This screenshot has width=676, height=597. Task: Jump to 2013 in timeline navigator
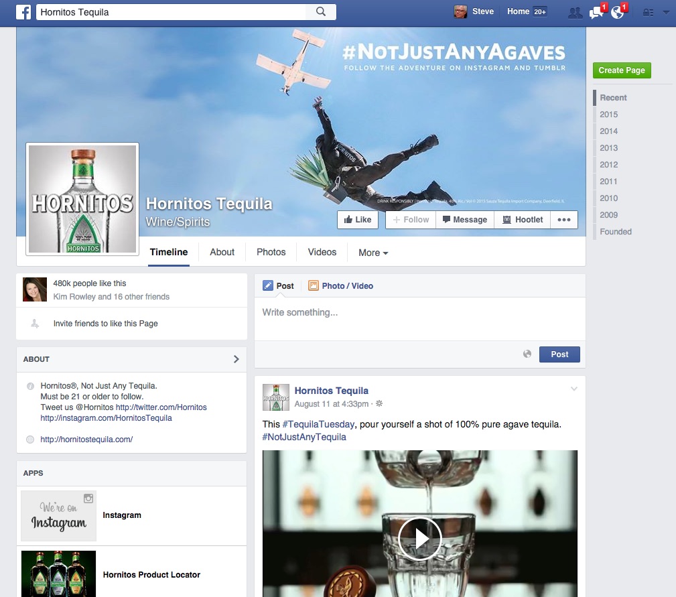coord(608,148)
